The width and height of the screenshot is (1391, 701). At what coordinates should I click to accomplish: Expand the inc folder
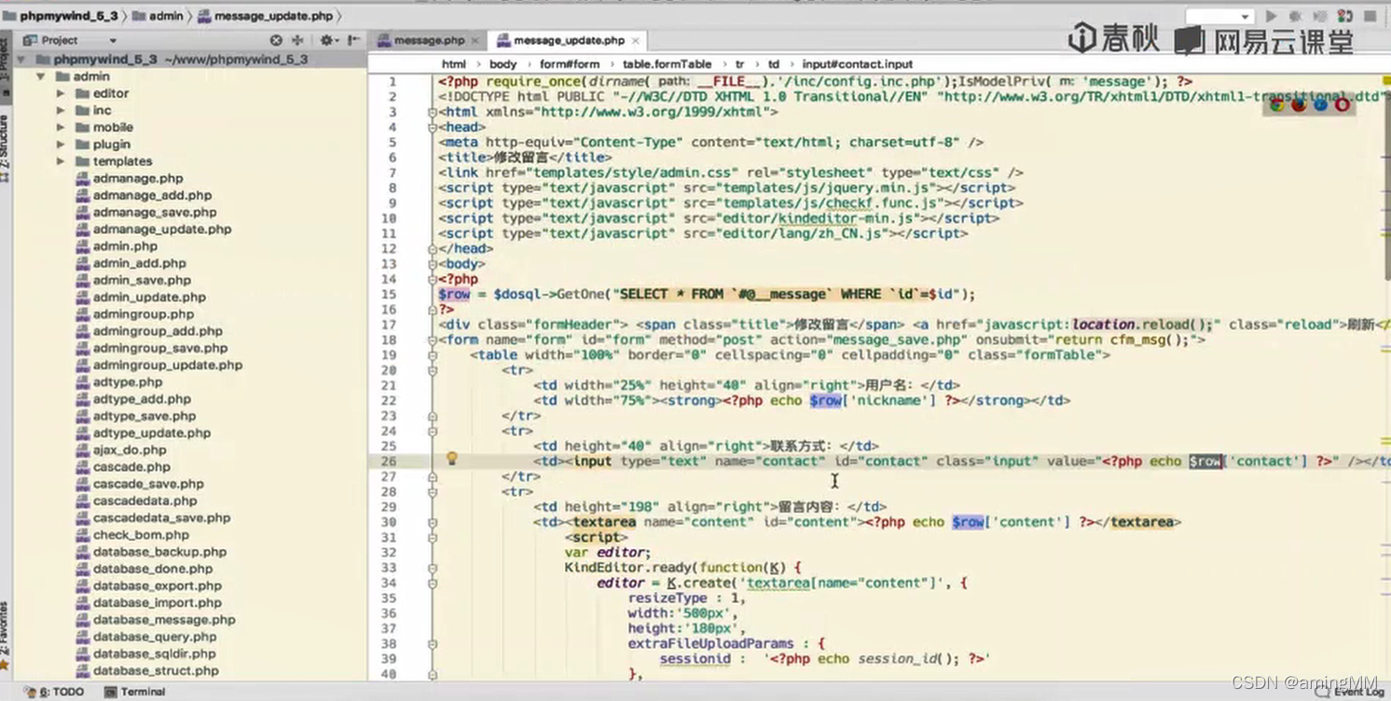click(x=61, y=110)
